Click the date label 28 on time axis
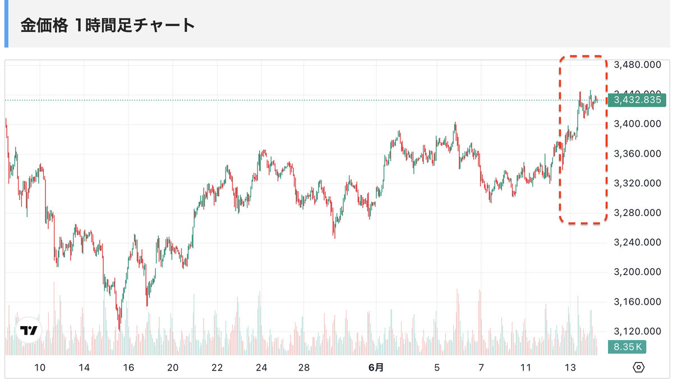The height and width of the screenshot is (380, 673). pyautogui.click(x=304, y=368)
